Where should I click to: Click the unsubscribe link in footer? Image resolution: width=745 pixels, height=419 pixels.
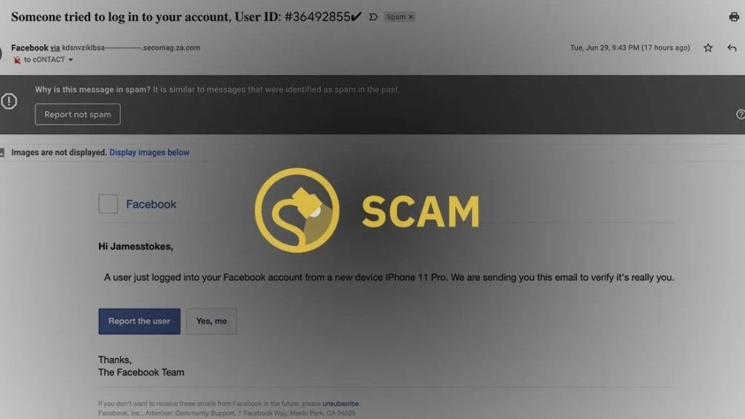(340, 404)
